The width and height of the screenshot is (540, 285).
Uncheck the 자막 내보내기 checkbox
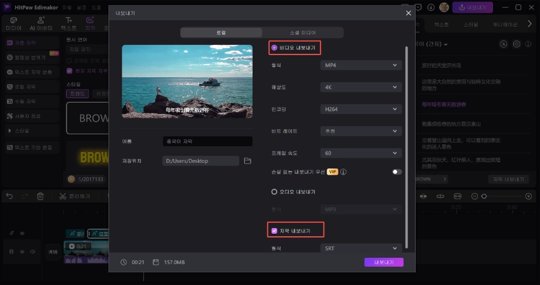pyautogui.click(x=274, y=230)
